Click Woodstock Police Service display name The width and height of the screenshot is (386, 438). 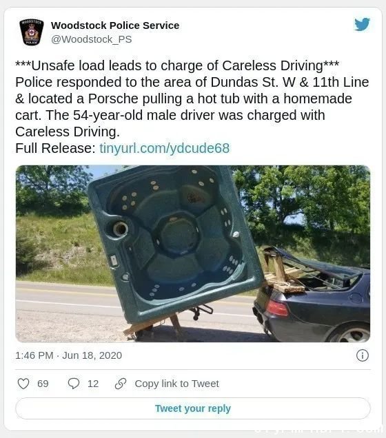[115, 25]
